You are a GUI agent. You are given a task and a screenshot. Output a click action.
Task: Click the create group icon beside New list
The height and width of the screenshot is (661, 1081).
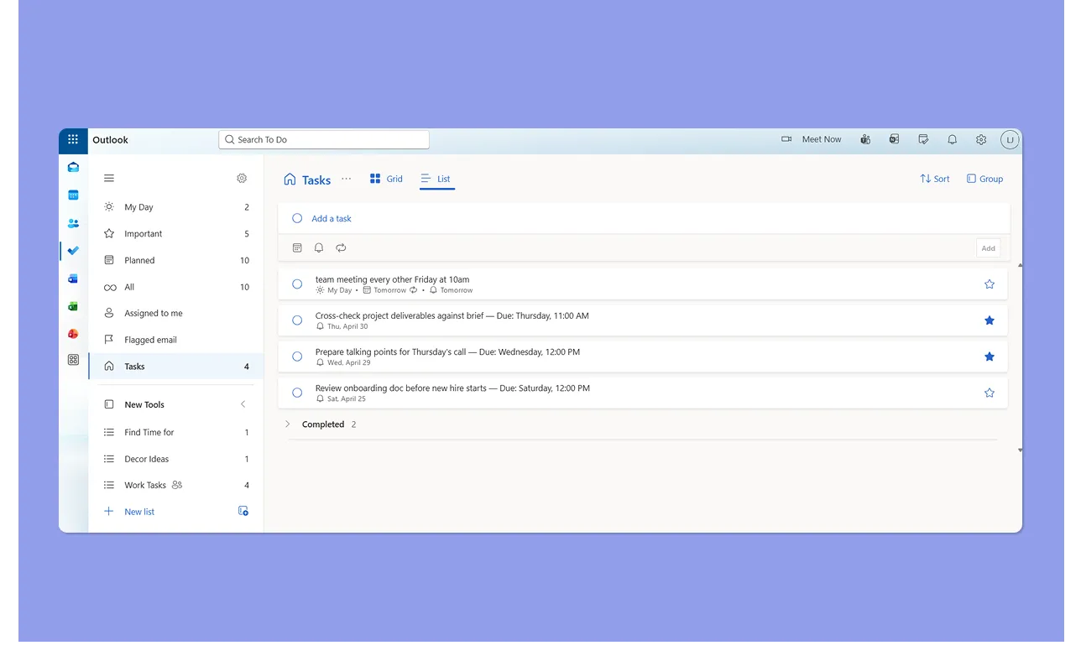(x=243, y=511)
